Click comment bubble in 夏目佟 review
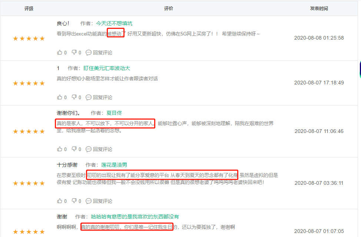This screenshot has width=361, height=237. 89,149
